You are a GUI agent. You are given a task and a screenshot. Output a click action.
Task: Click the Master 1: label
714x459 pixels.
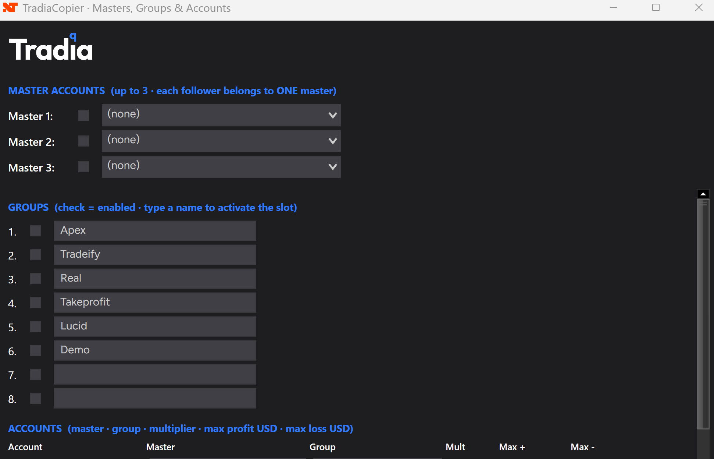click(x=31, y=116)
